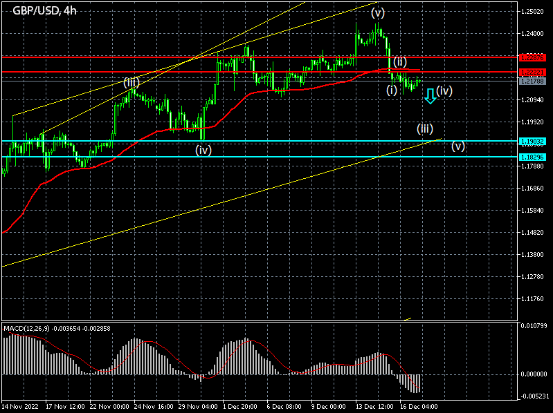Click the (iii) label at 24 Nov high
The height and width of the screenshot is (413, 553).
coord(132,83)
